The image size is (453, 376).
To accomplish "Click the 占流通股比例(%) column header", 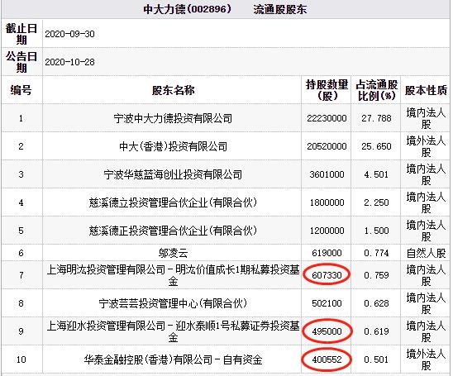I will (376, 90).
